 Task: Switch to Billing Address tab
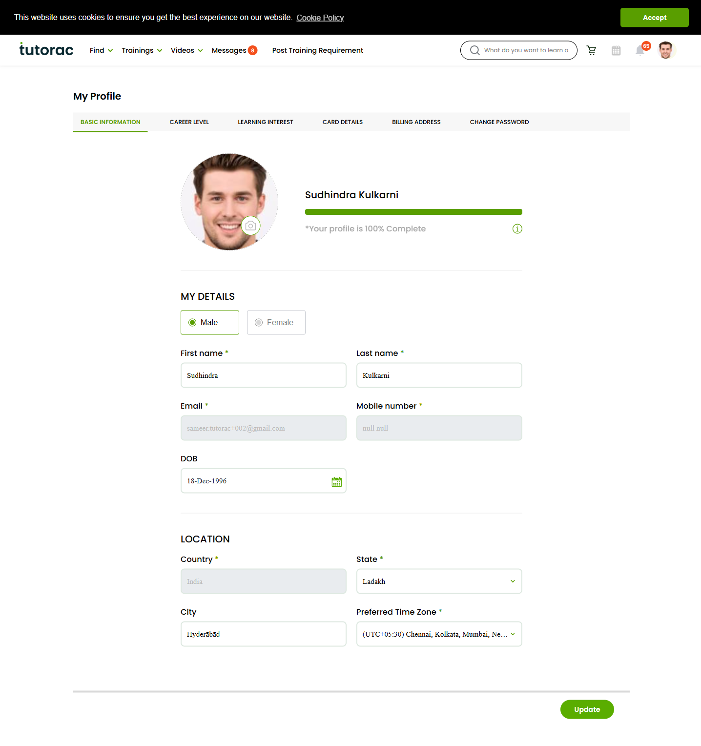tap(416, 122)
